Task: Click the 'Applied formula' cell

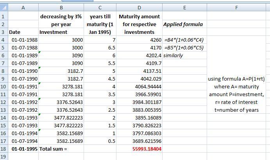Action: (x=184, y=25)
